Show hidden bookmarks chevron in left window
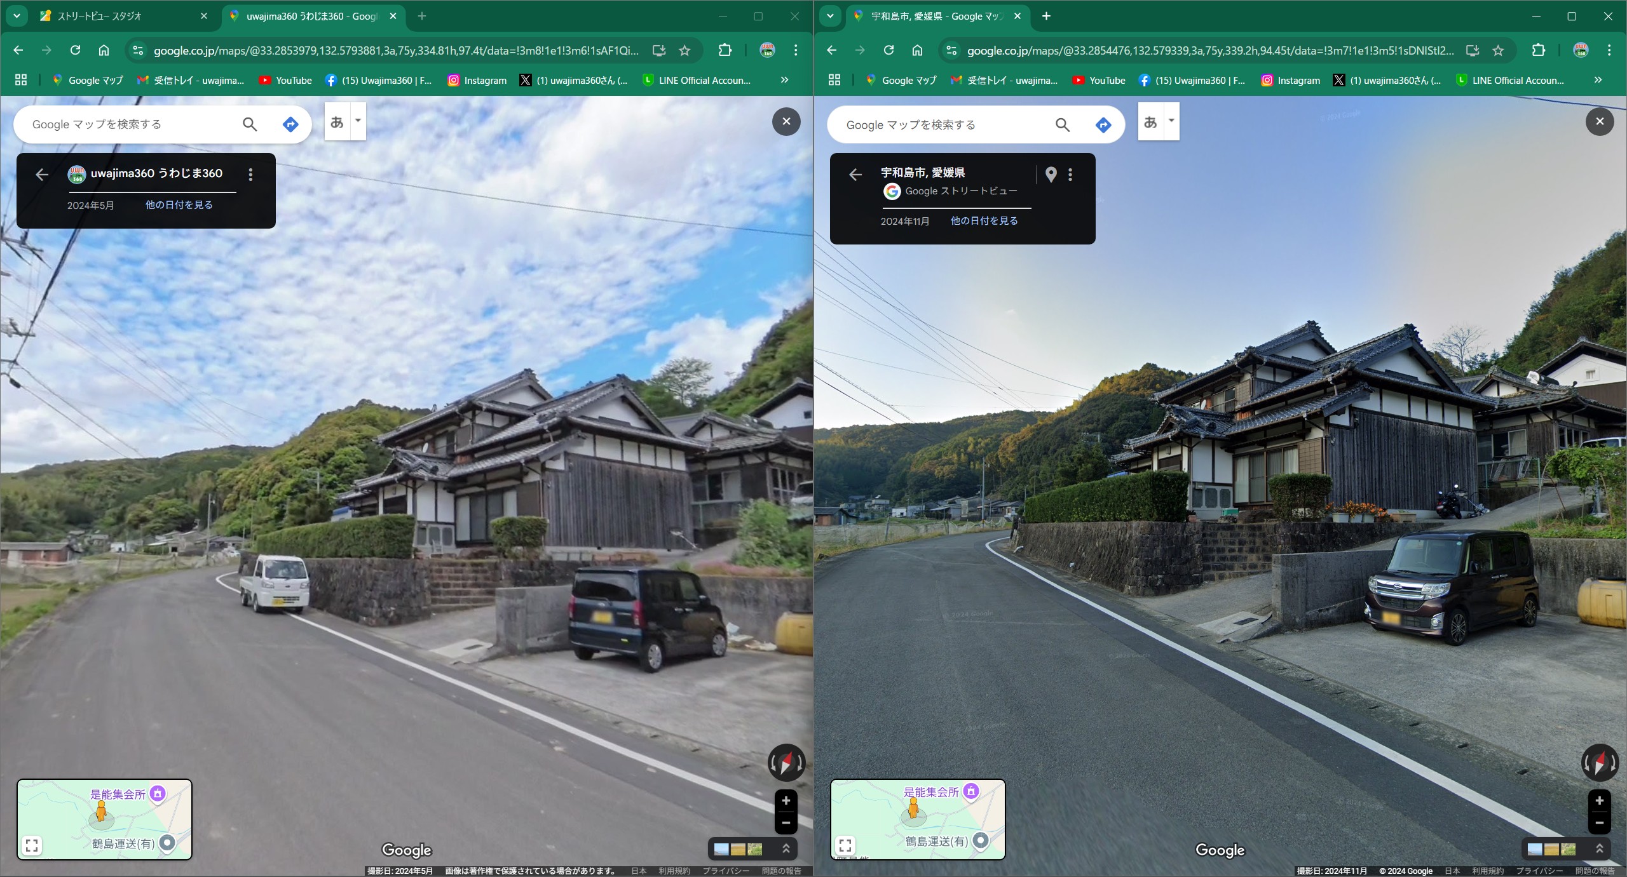This screenshot has width=1627, height=877. point(784,80)
